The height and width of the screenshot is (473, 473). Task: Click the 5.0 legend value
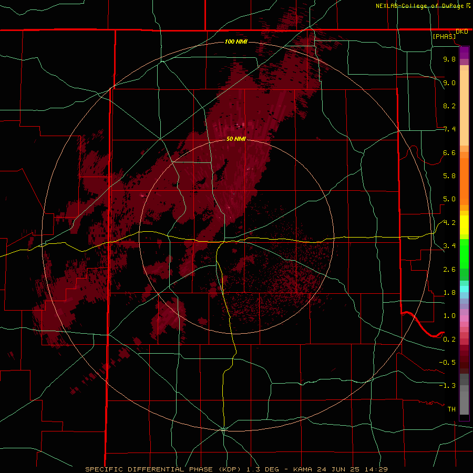coord(449,199)
